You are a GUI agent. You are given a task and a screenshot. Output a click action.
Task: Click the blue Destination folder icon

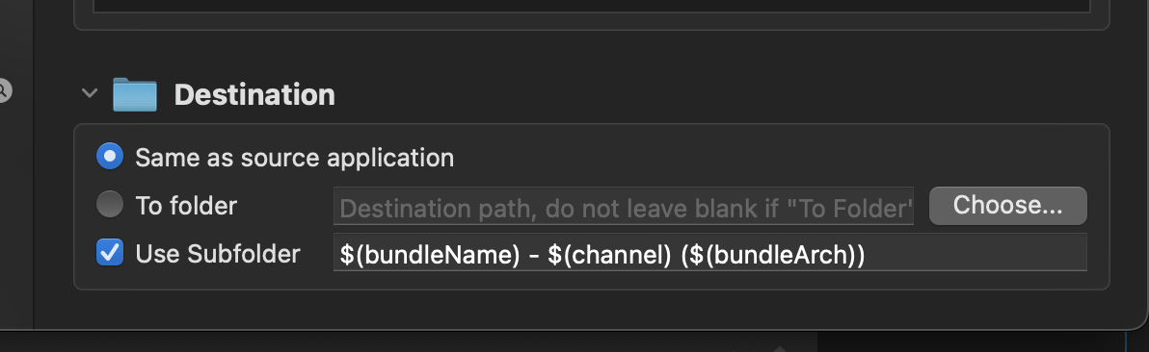click(135, 94)
